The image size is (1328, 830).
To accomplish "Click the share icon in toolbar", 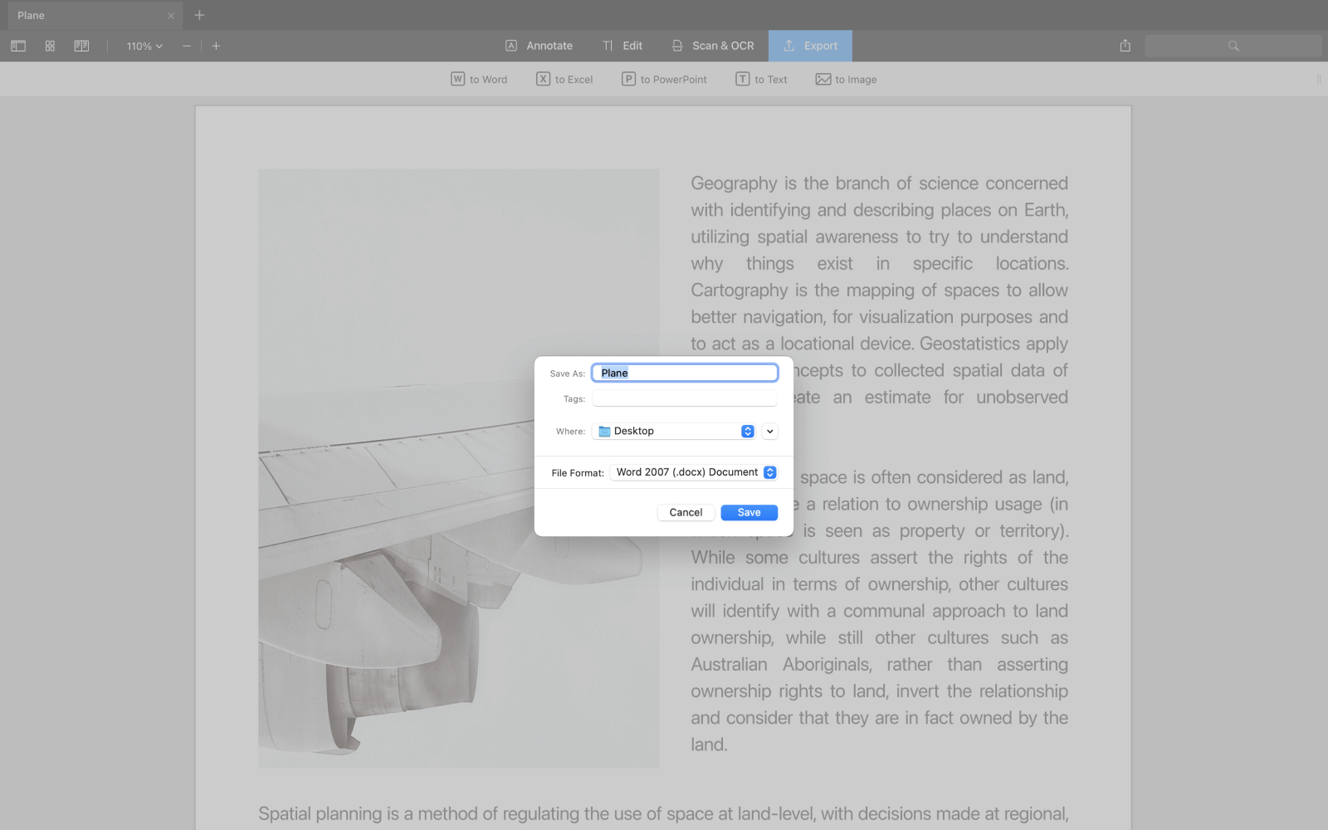I will click(x=1125, y=46).
